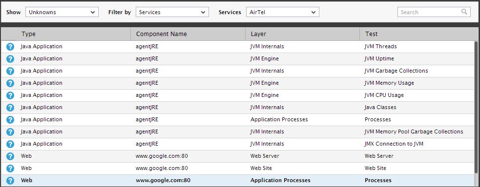Image resolution: width=480 pixels, height=187 pixels.
Task: Open the Filter by dropdown set to Services
Action: (x=172, y=12)
